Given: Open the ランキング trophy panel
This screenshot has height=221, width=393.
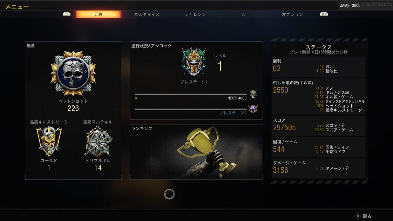Looking at the screenshot, I should (x=196, y=152).
